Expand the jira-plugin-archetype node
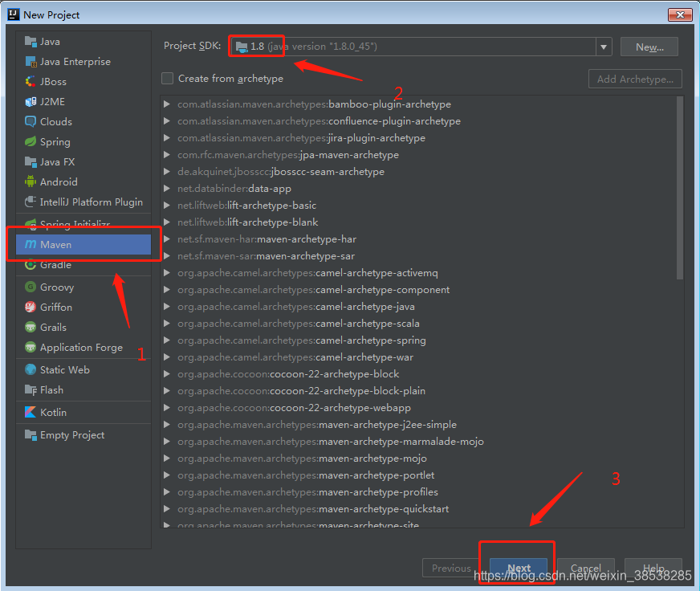Screen dimensions: 700x591 pos(167,137)
